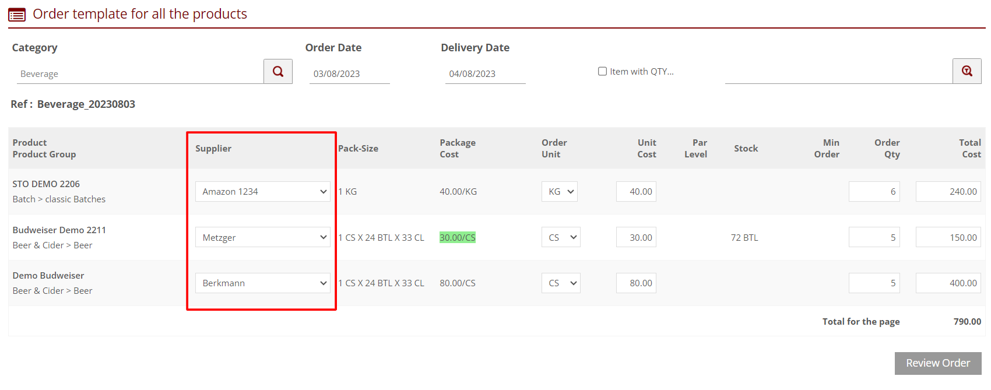Screen dimensions: 991x390
Task: Click the search icon at far right
Action: 967,72
